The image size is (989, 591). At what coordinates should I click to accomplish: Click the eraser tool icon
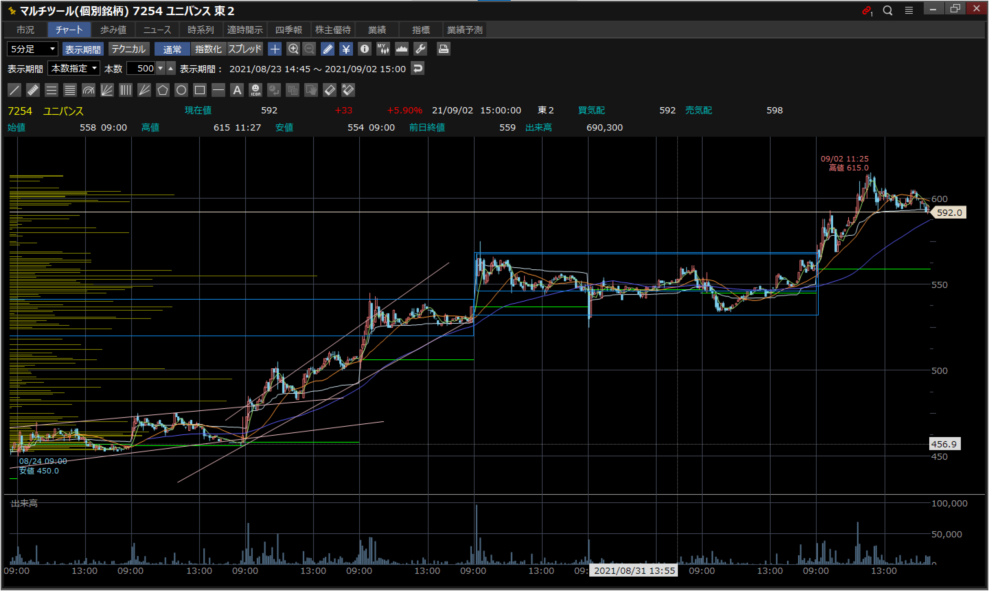point(330,90)
